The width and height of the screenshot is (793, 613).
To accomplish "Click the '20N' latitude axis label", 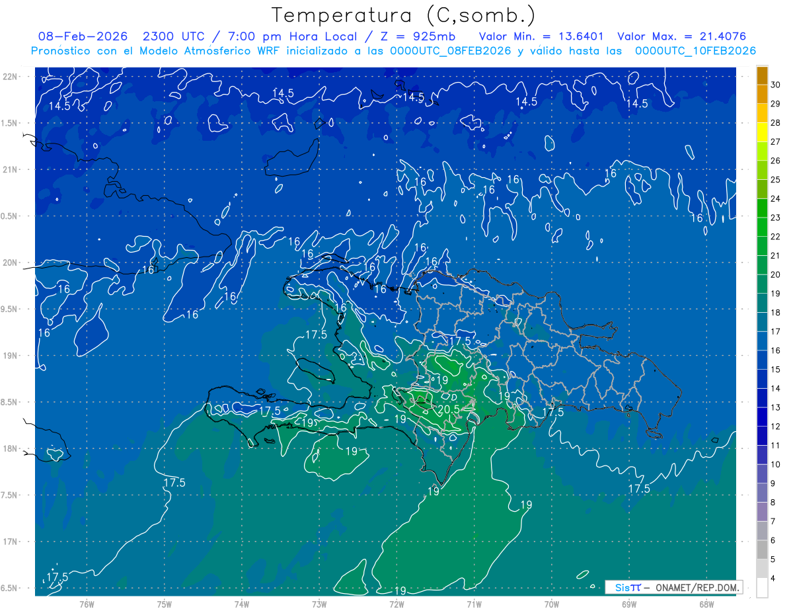I will click(10, 263).
